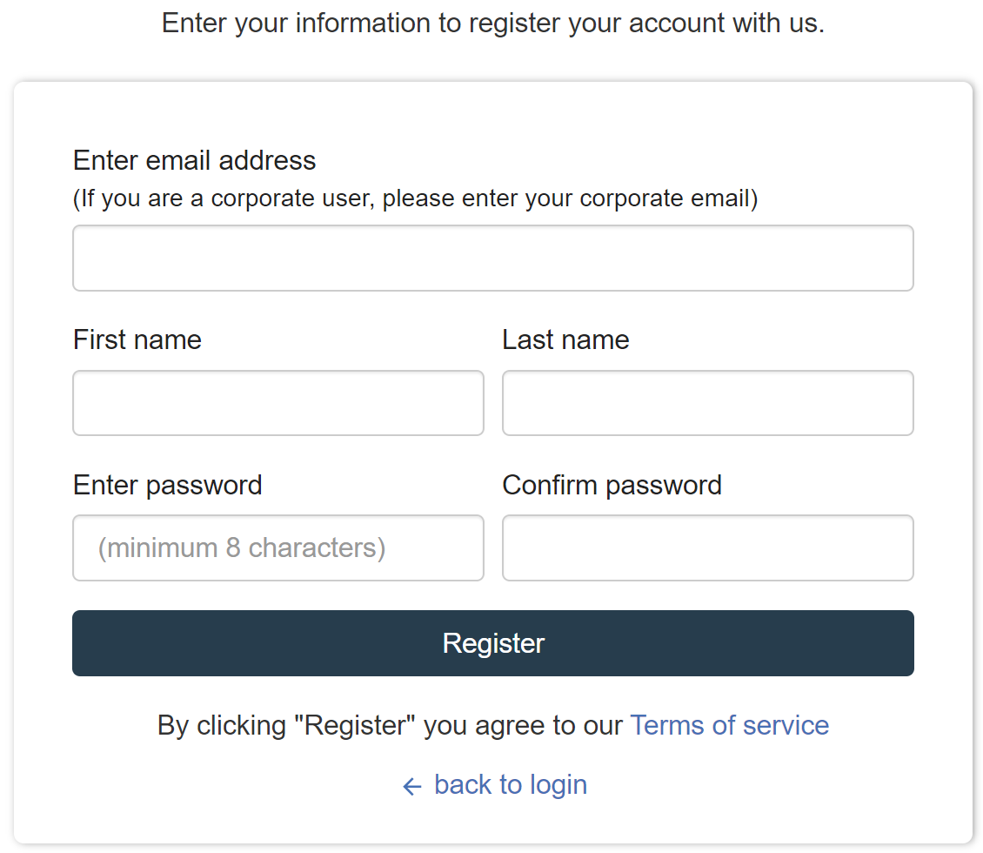Focus the email address input field
This screenshot has height=853, width=983.
(492, 258)
